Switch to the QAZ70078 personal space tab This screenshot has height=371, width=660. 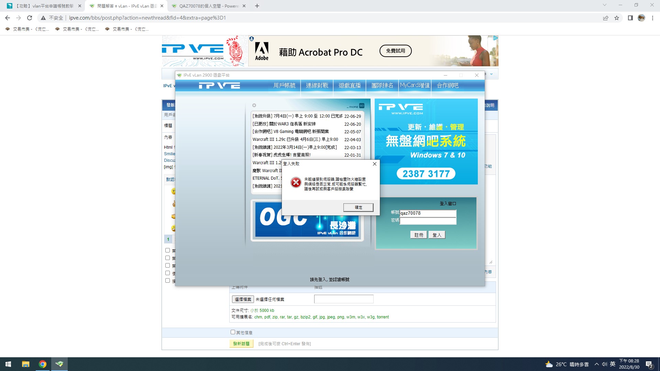(x=208, y=6)
